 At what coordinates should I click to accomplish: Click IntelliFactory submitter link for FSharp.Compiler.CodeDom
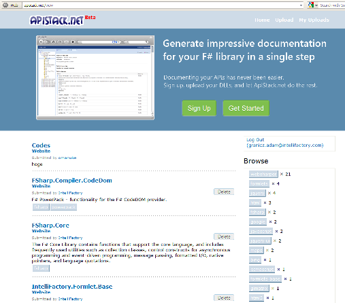[x=70, y=193]
